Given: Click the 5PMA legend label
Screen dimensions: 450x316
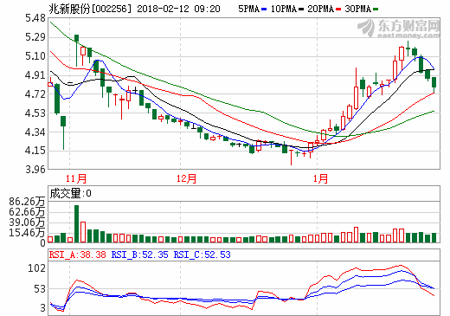Looking at the screenshot, I should [249, 9].
